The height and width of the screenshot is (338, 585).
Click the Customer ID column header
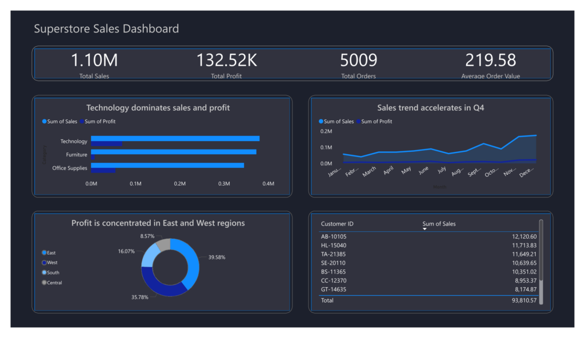click(x=337, y=224)
